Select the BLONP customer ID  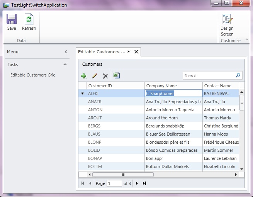(115, 142)
